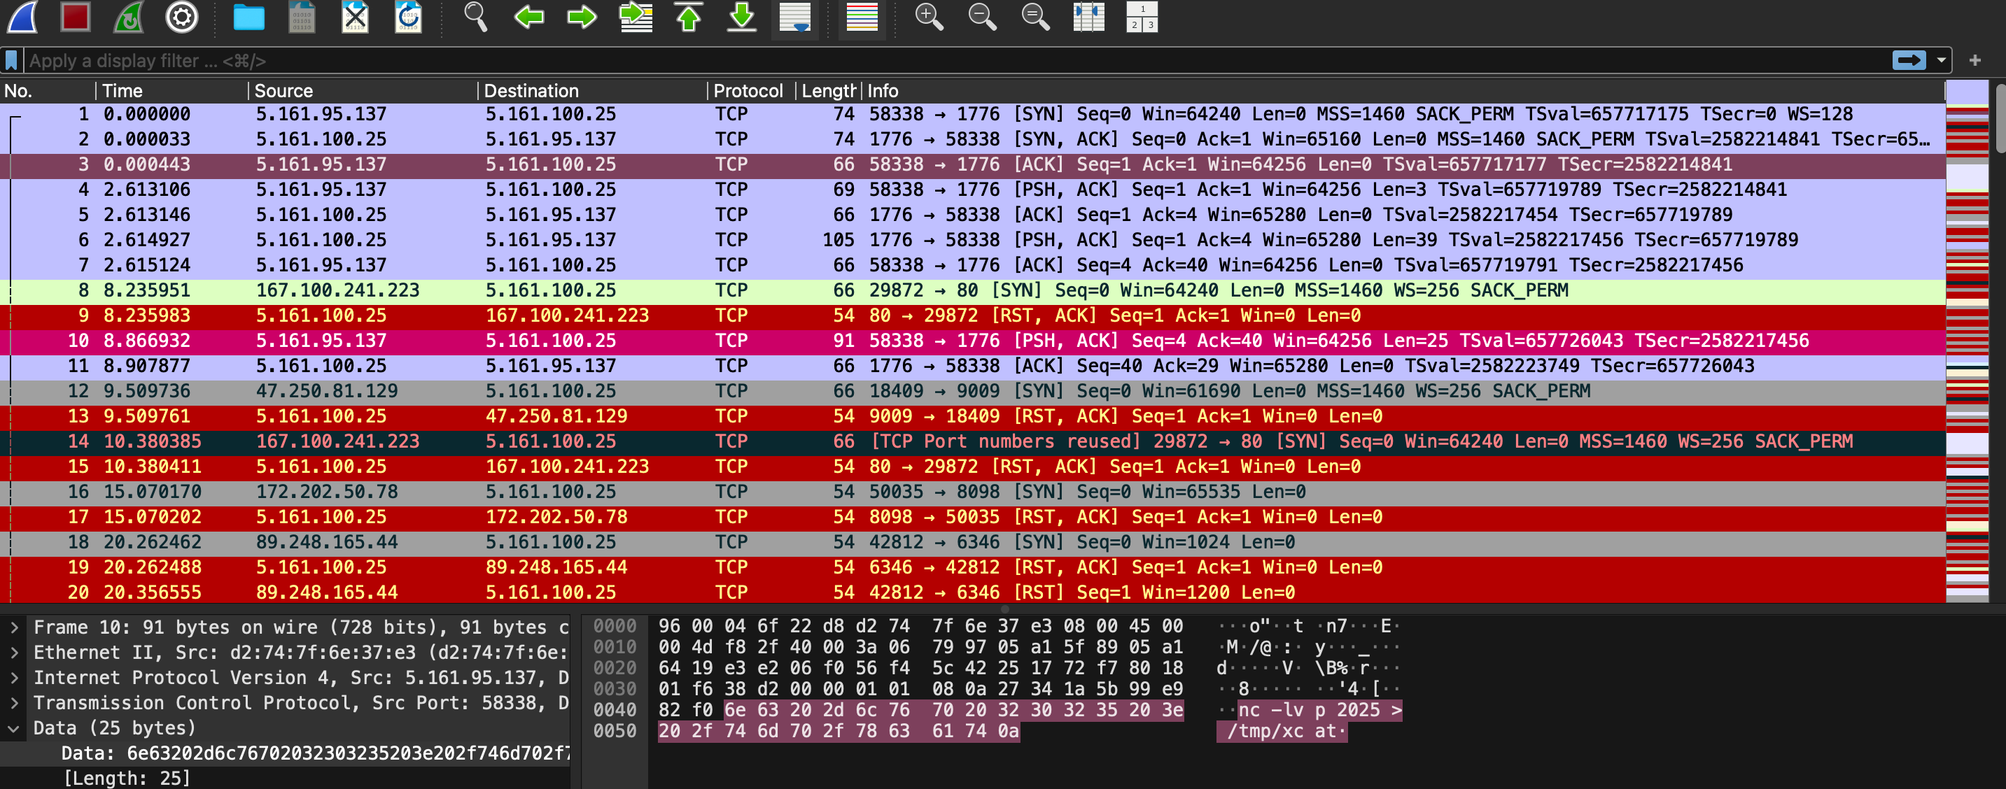Select packet 20 RST Win=1200 row

tap(972, 593)
